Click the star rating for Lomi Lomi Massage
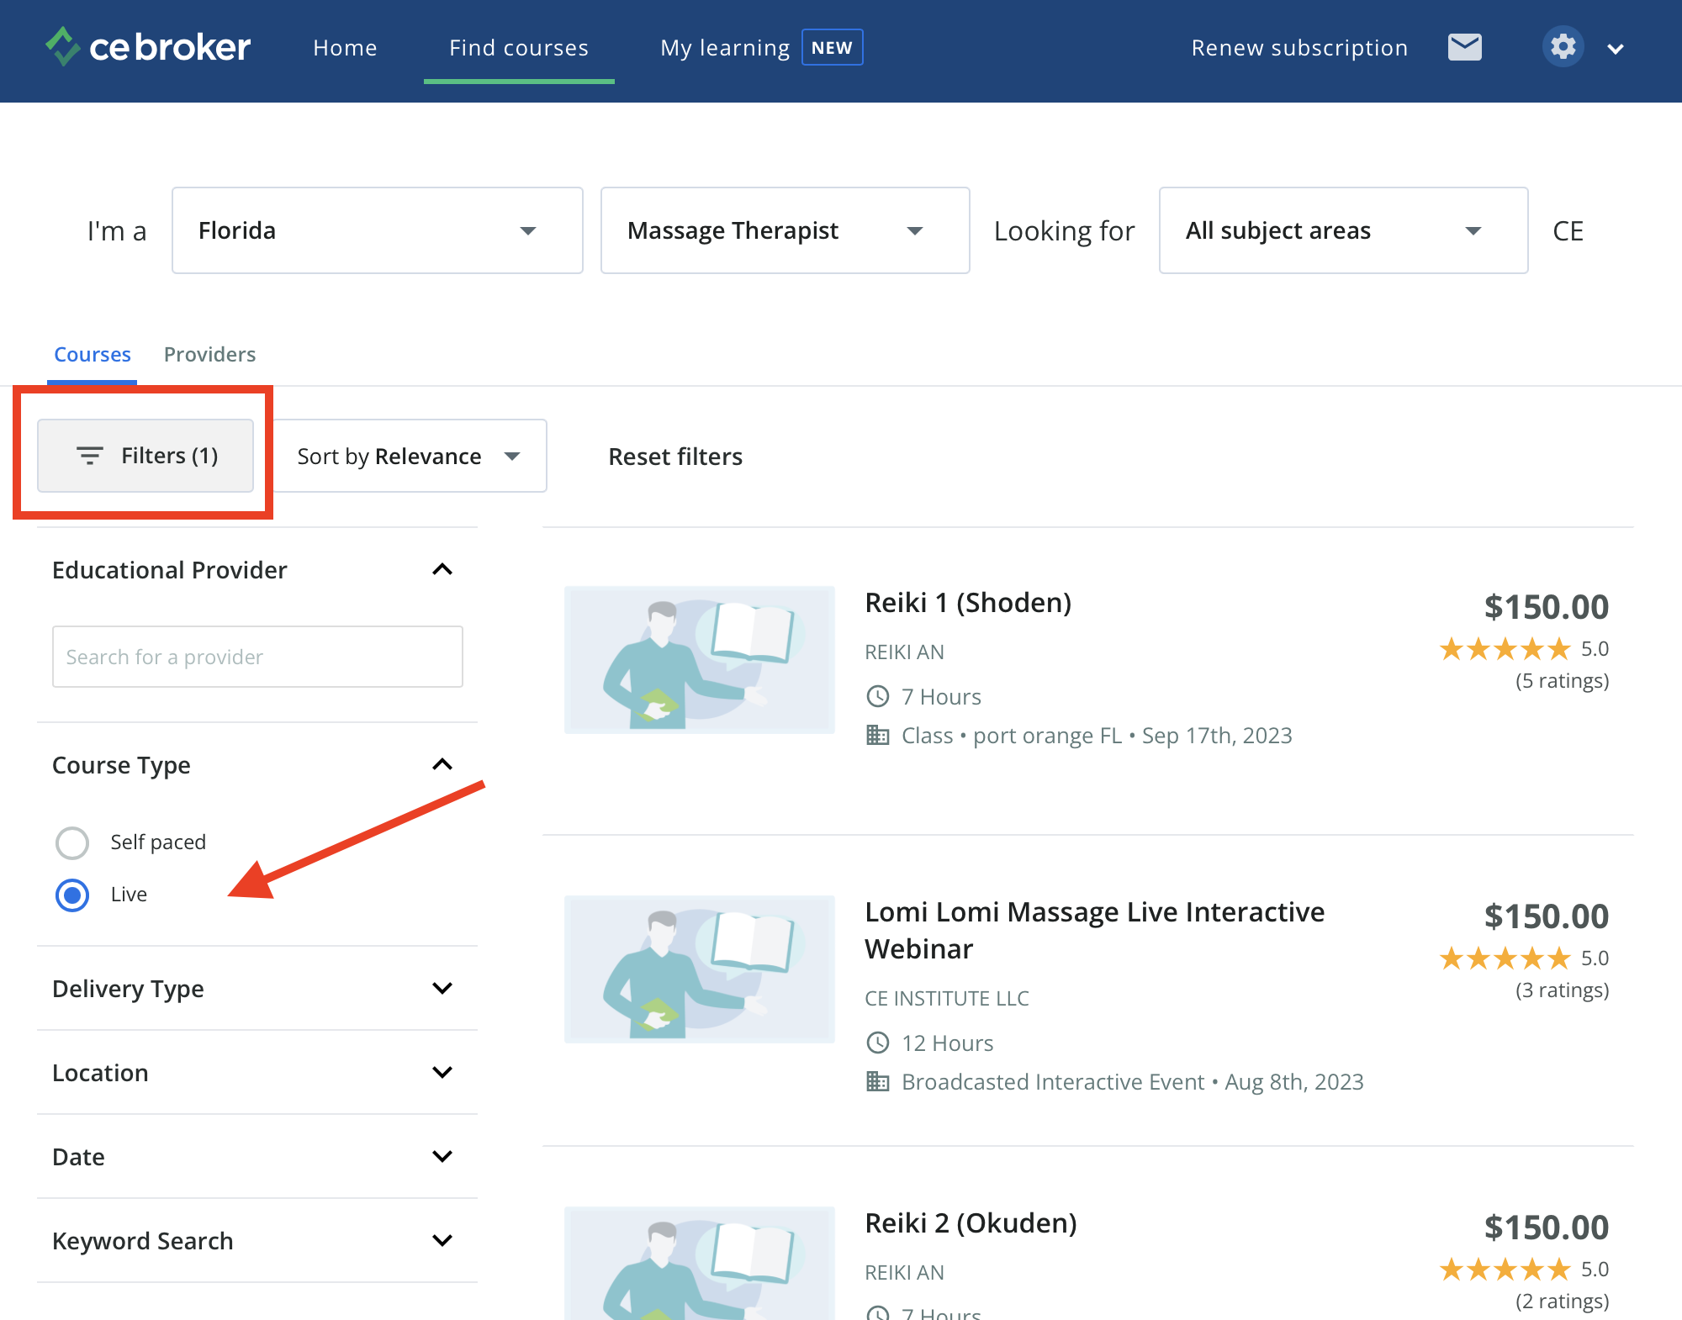This screenshot has height=1320, width=1682. (1505, 958)
